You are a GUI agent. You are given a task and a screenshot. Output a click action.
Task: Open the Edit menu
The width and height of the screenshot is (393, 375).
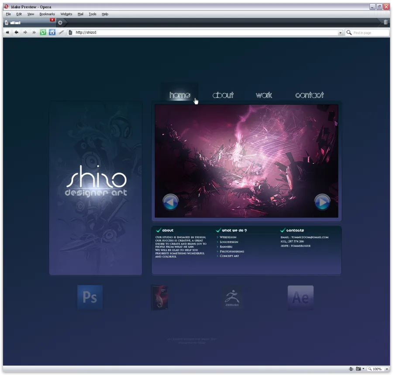19,14
